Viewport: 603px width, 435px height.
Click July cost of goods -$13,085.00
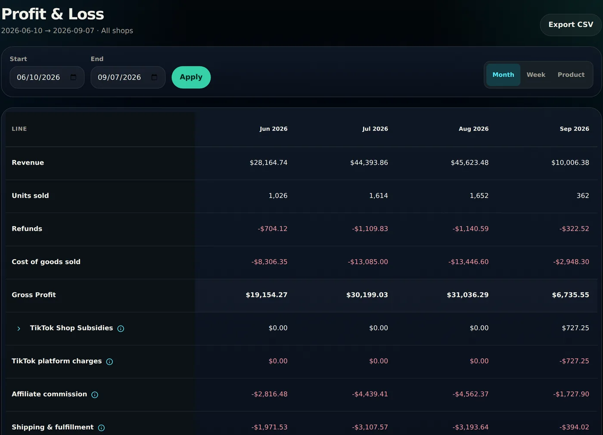pyautogui.click(x=368, y=262)
